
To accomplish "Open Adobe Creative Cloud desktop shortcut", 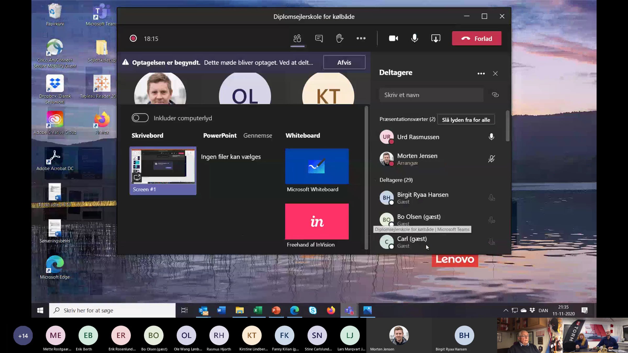I will point(55,123).
